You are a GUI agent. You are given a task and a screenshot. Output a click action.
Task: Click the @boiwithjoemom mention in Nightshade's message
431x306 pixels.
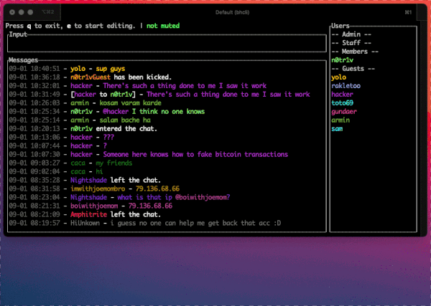pos(203,197)
